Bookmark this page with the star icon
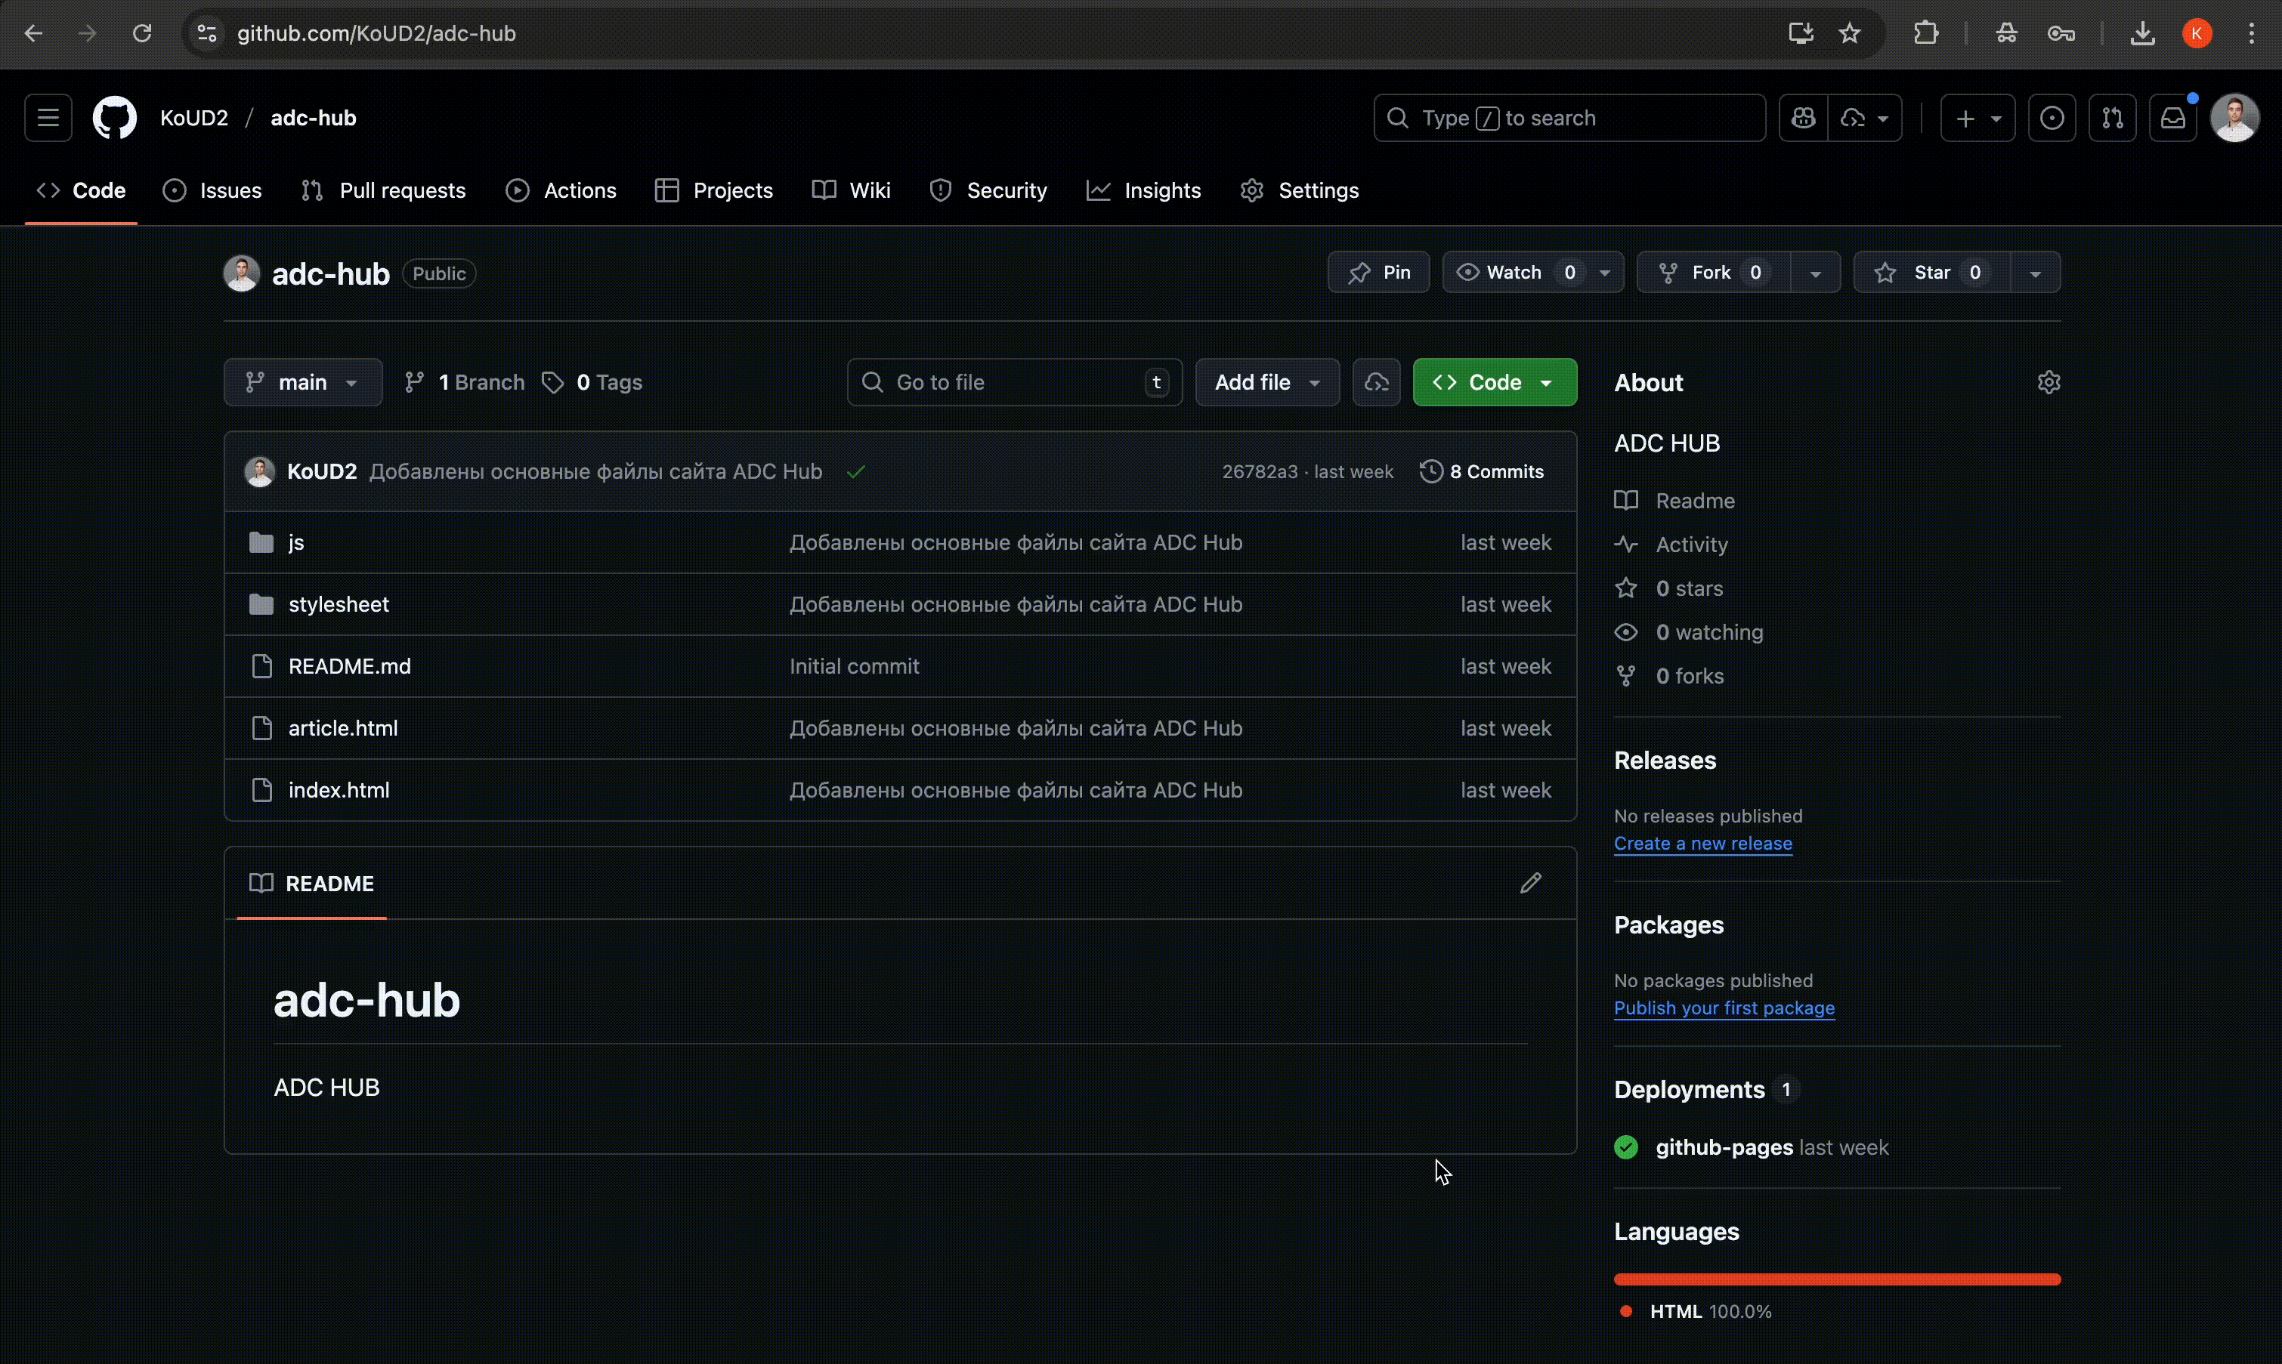The width and height of the screenshot is (2282, 1364). 1850,34
